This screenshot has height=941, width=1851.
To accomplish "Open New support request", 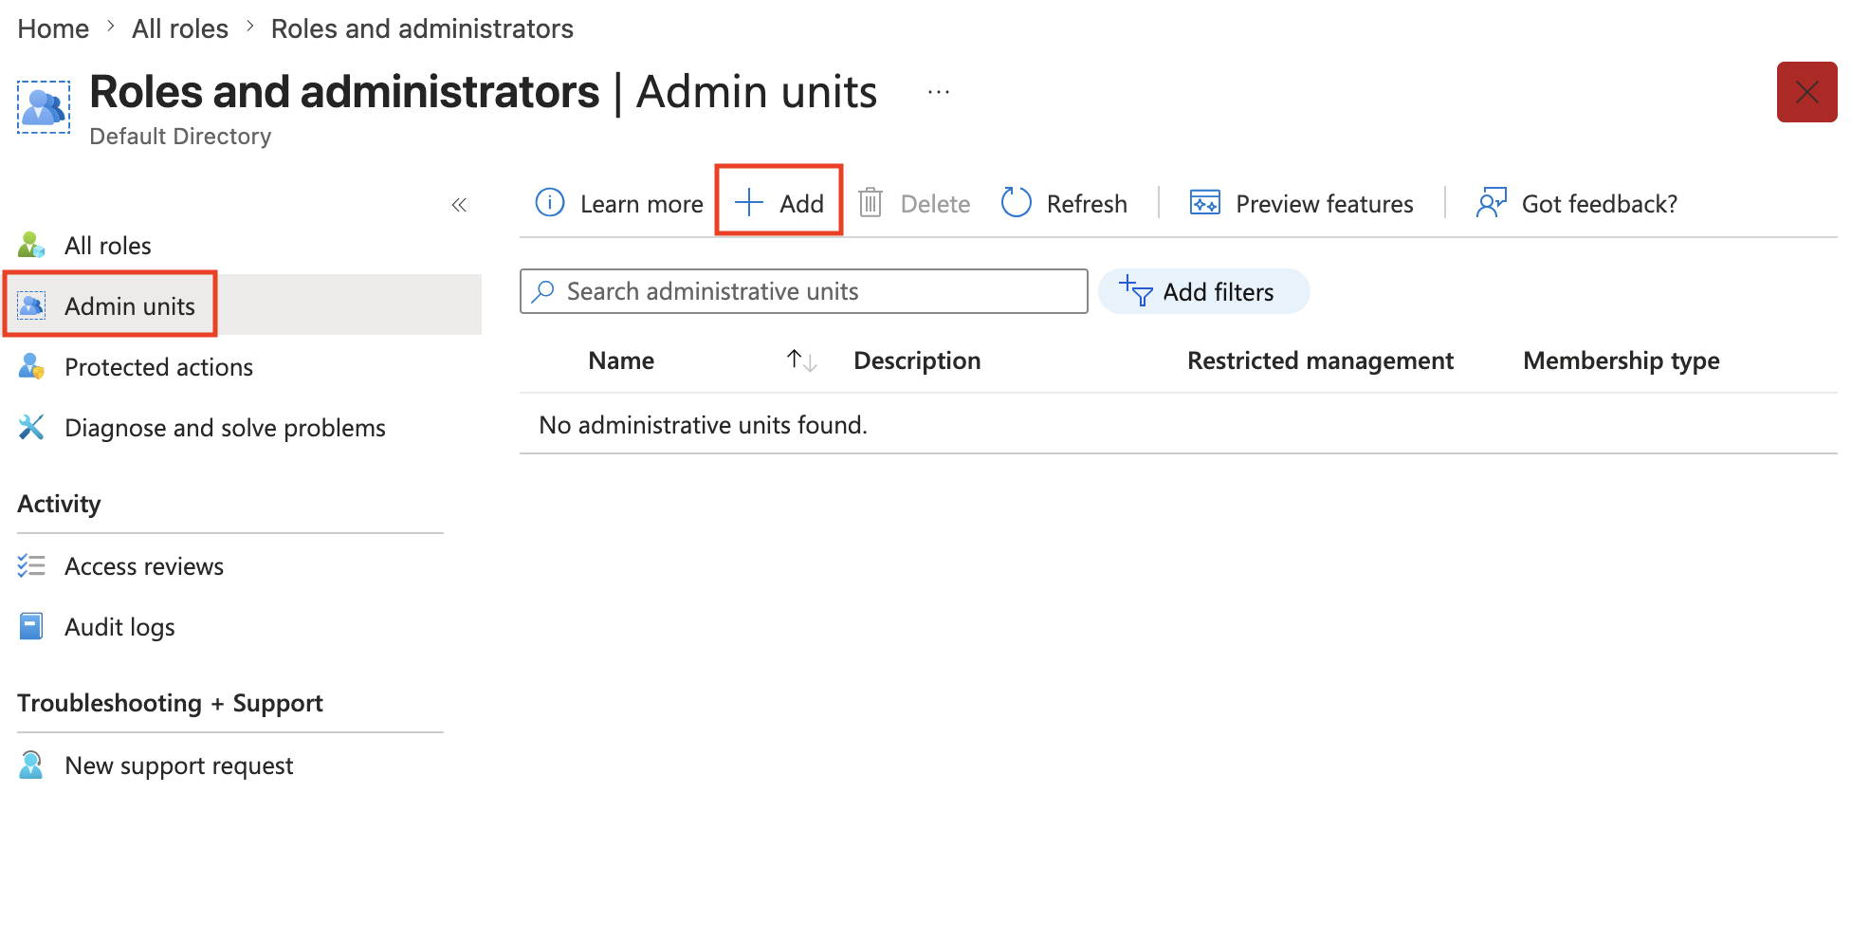I will pyautogui.click(x=178, y=766).
